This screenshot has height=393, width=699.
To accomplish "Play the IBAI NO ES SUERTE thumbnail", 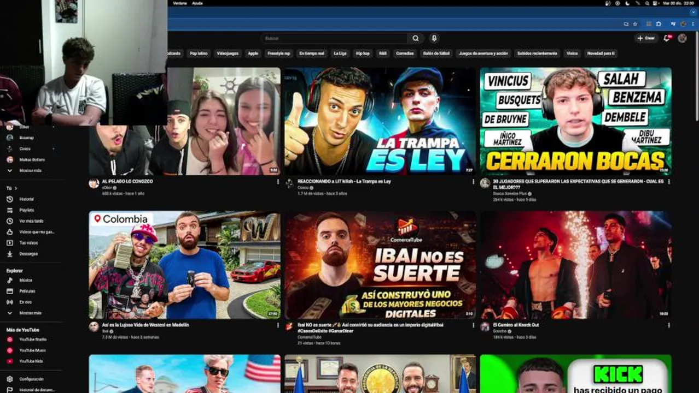I will [x=380, y=265].
